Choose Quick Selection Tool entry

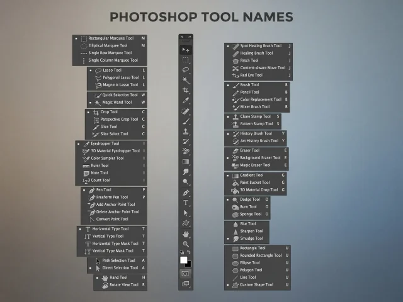point(117,95)
